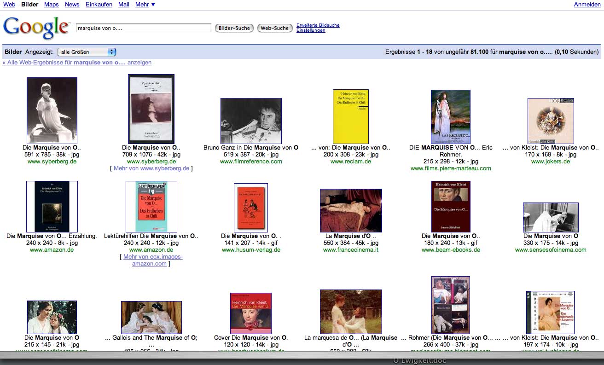
Task: Click the beam-bibliothek Heinrich von Kleist cover
Action: coord(451,206)
